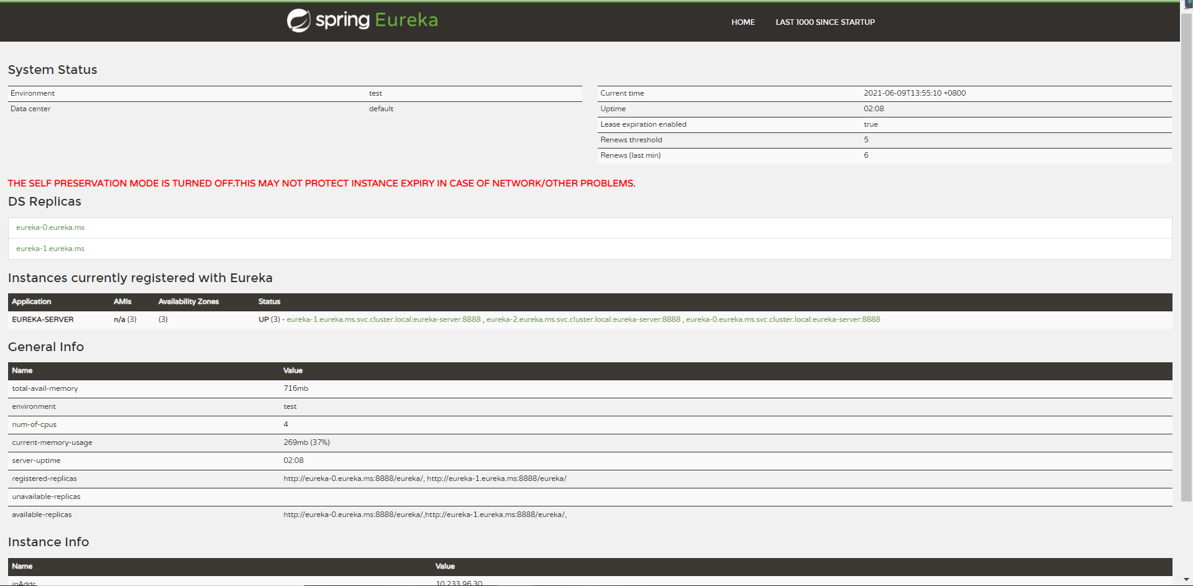Click the Instances currently registered heading

[140, 278]
